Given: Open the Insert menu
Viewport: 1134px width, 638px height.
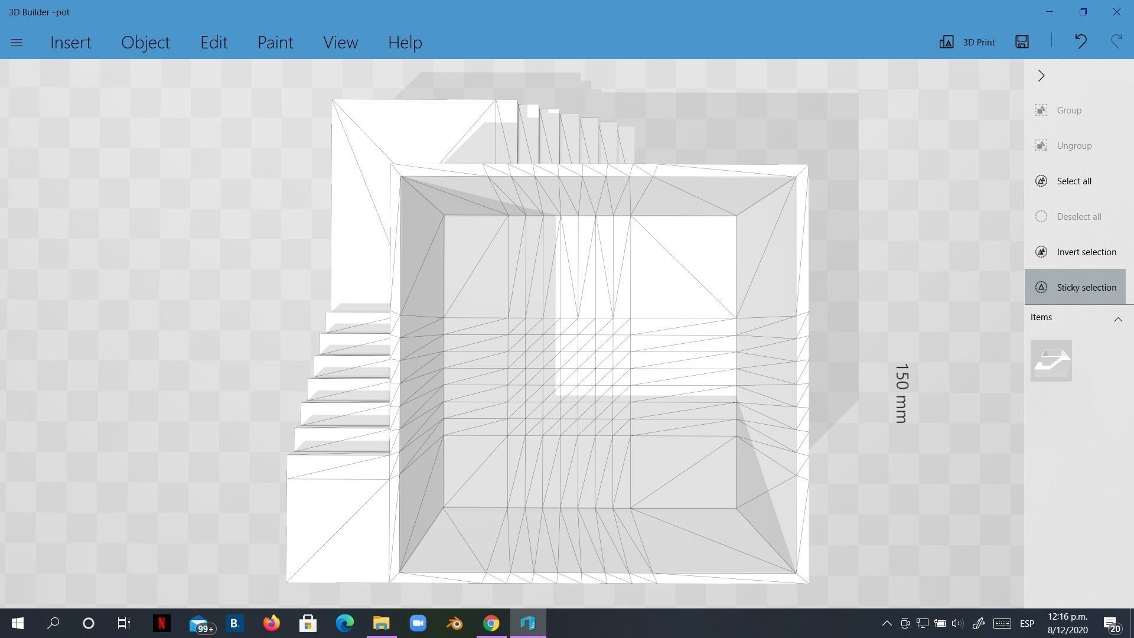Looking at the screenshot, I should [71, 43].
